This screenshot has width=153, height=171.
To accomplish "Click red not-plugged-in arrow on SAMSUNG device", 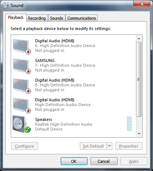I will pyautogui.click(x=28, y=71).
